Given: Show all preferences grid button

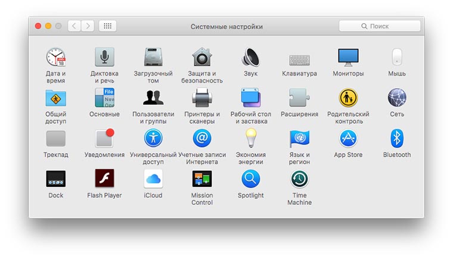Looking at the screenshot, I should (x=107, y=26).
